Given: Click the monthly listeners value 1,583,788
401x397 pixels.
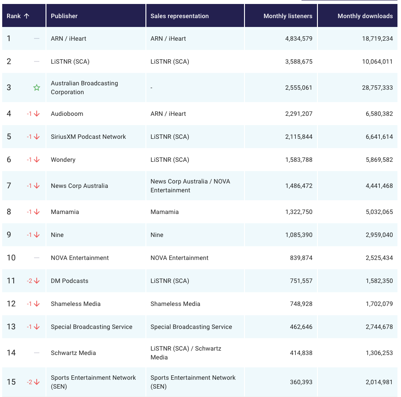Looking at the screenshot, I should point(299,160).
